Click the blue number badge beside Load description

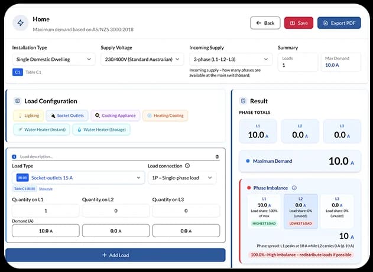(x=14, y=156)
